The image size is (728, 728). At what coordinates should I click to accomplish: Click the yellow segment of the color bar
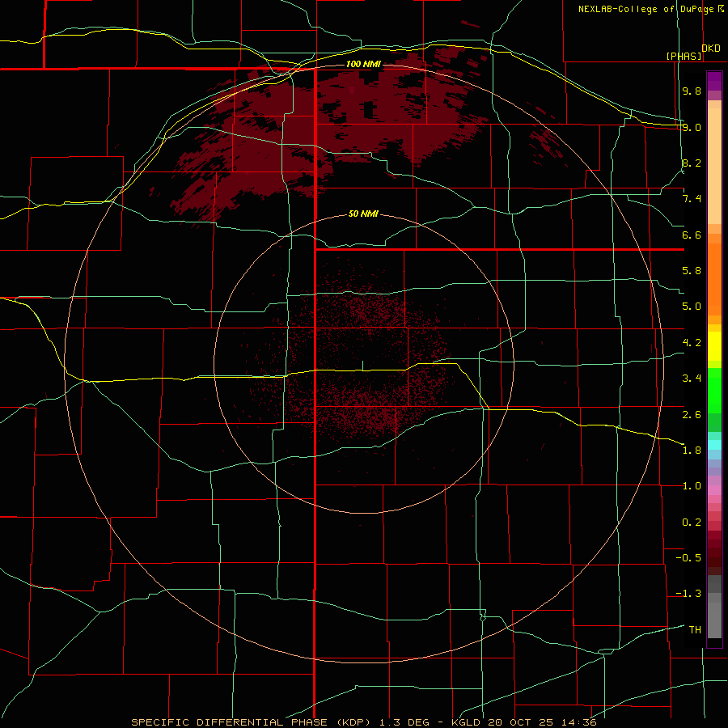(714, 346)
